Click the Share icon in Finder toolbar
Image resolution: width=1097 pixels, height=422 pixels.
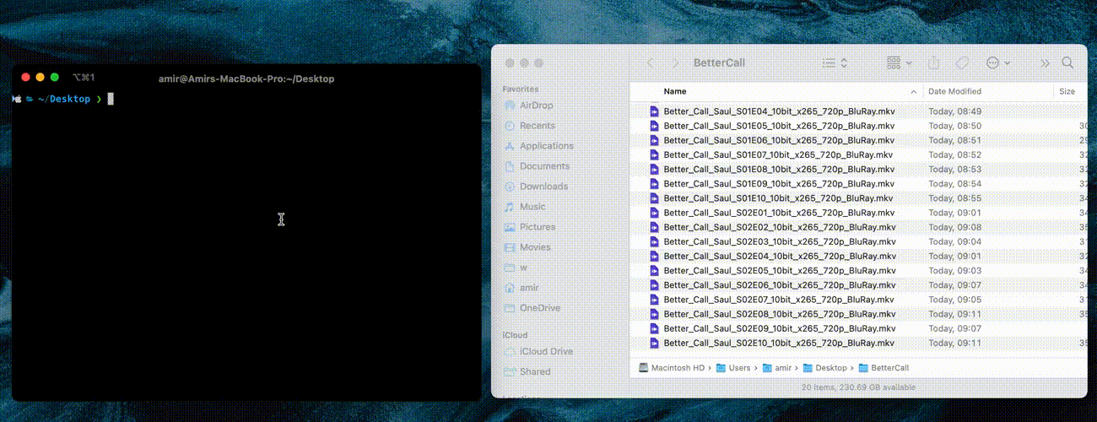(934, 63)
